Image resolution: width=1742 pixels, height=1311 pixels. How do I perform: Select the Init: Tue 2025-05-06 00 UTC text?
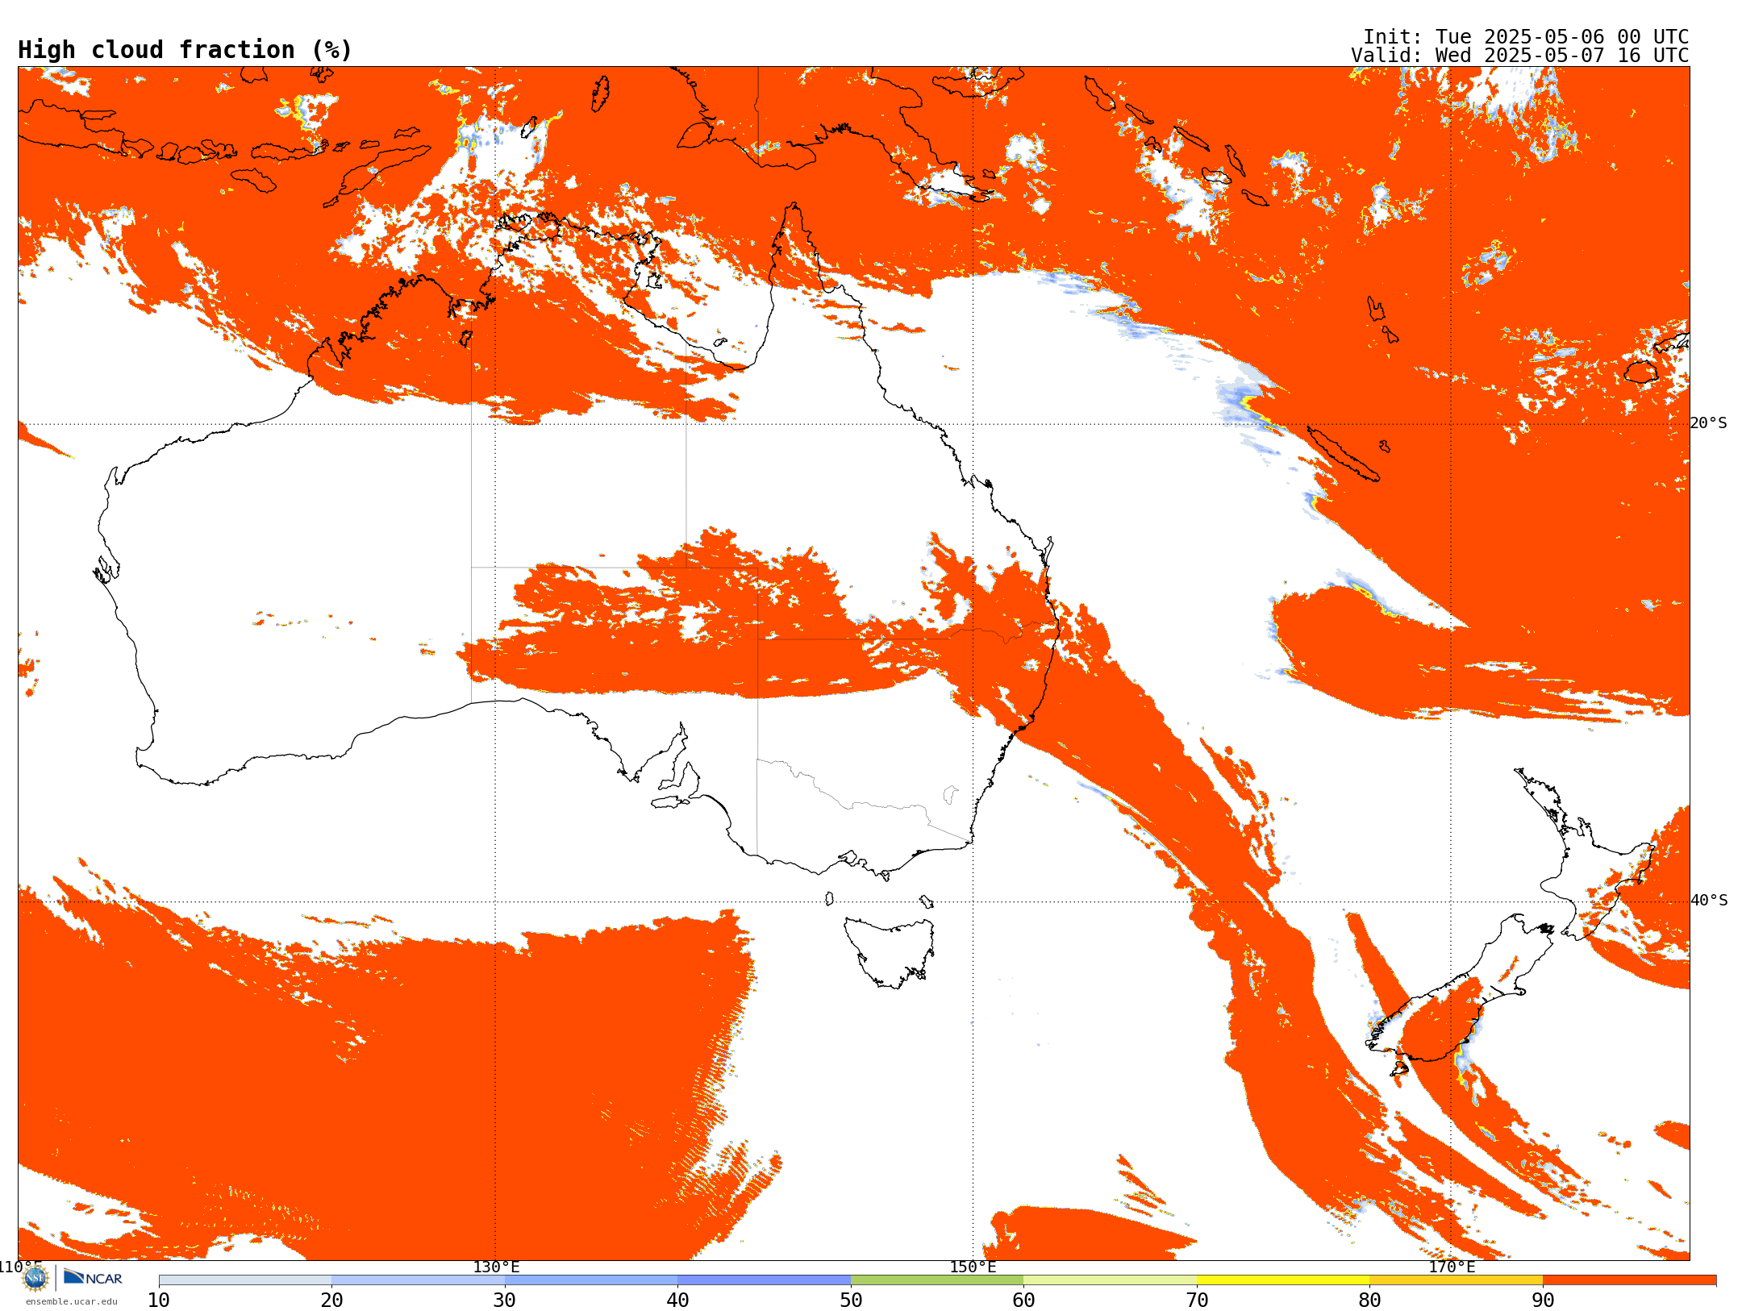pyautogui.click(x=1525, y=37)
